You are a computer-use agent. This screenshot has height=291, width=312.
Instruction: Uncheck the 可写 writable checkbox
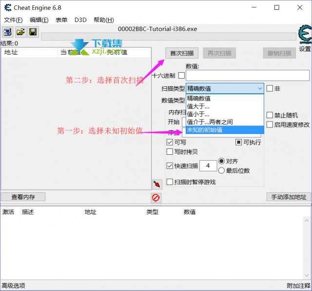point(170,142)
